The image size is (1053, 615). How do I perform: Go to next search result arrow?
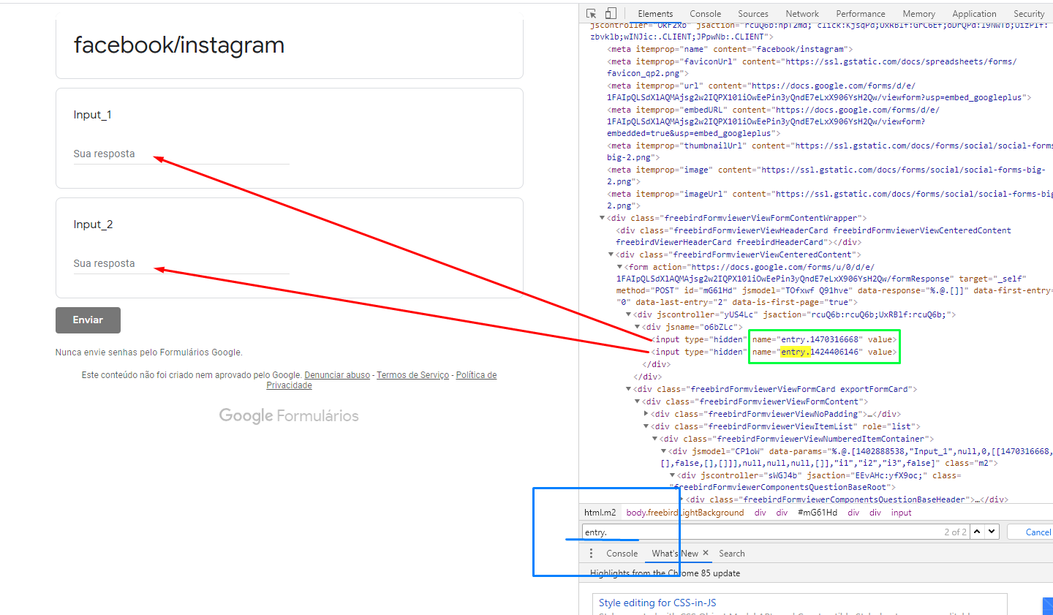[x=992, y=532]
